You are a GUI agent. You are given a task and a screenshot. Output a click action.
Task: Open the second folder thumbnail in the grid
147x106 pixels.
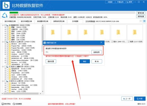coord(69,32)
